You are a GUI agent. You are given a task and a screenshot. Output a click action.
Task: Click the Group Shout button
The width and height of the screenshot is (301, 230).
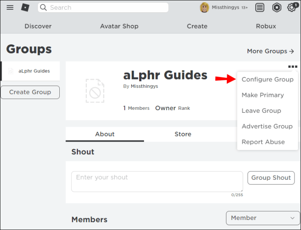pyautogui.click(x=271, y=178)
